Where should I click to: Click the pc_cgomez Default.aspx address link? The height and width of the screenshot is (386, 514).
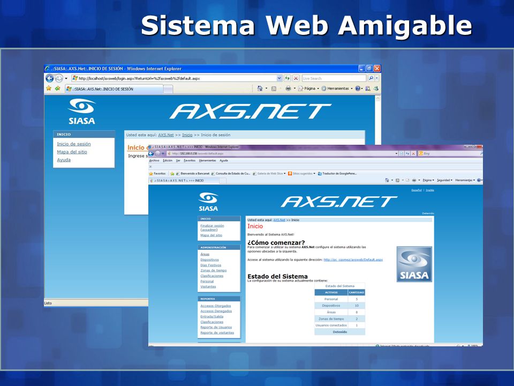pyautogui.click(x=353, y=259)
